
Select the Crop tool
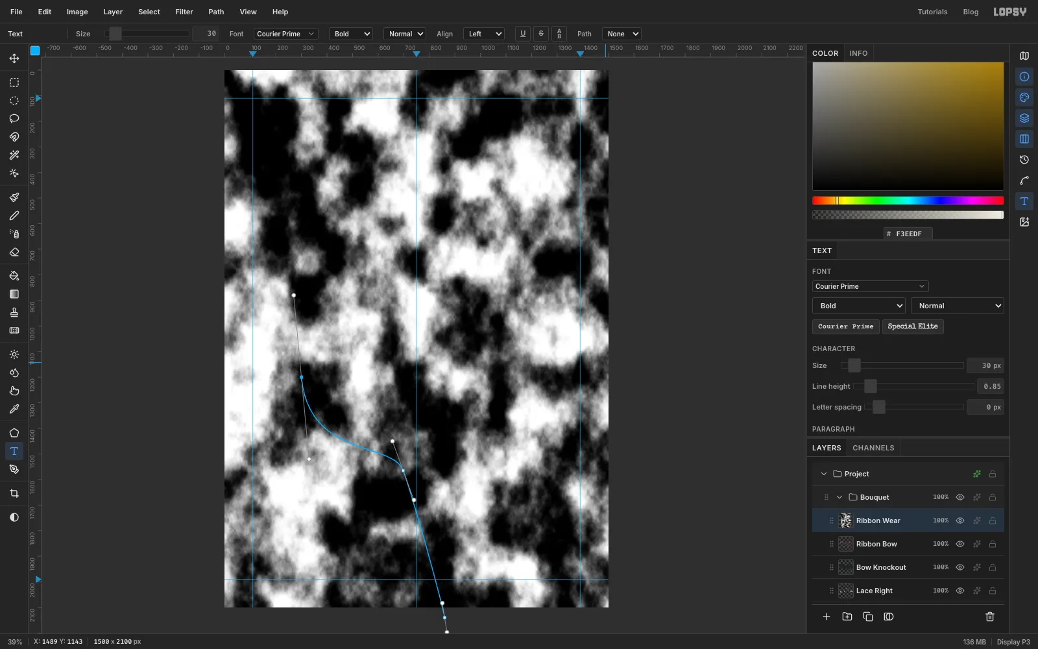[14, 493]
